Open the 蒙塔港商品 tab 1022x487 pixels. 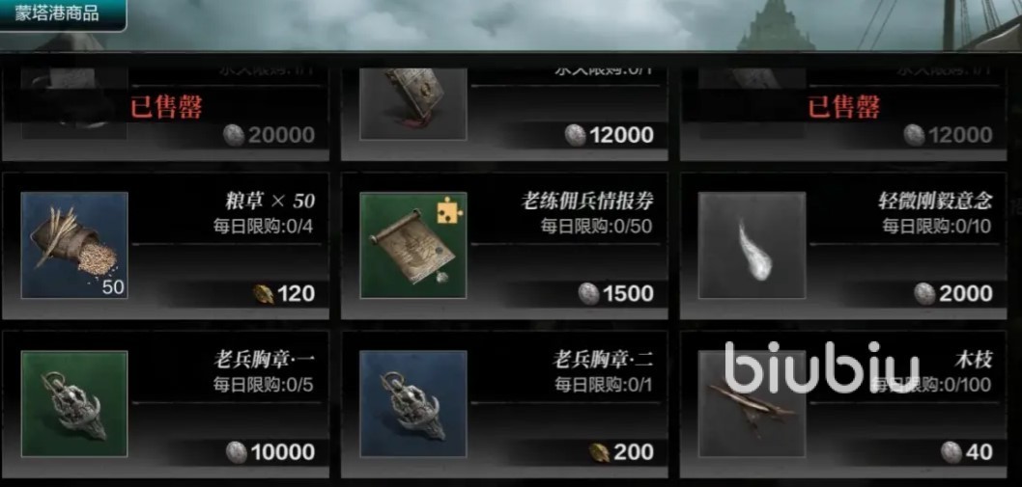63,14
